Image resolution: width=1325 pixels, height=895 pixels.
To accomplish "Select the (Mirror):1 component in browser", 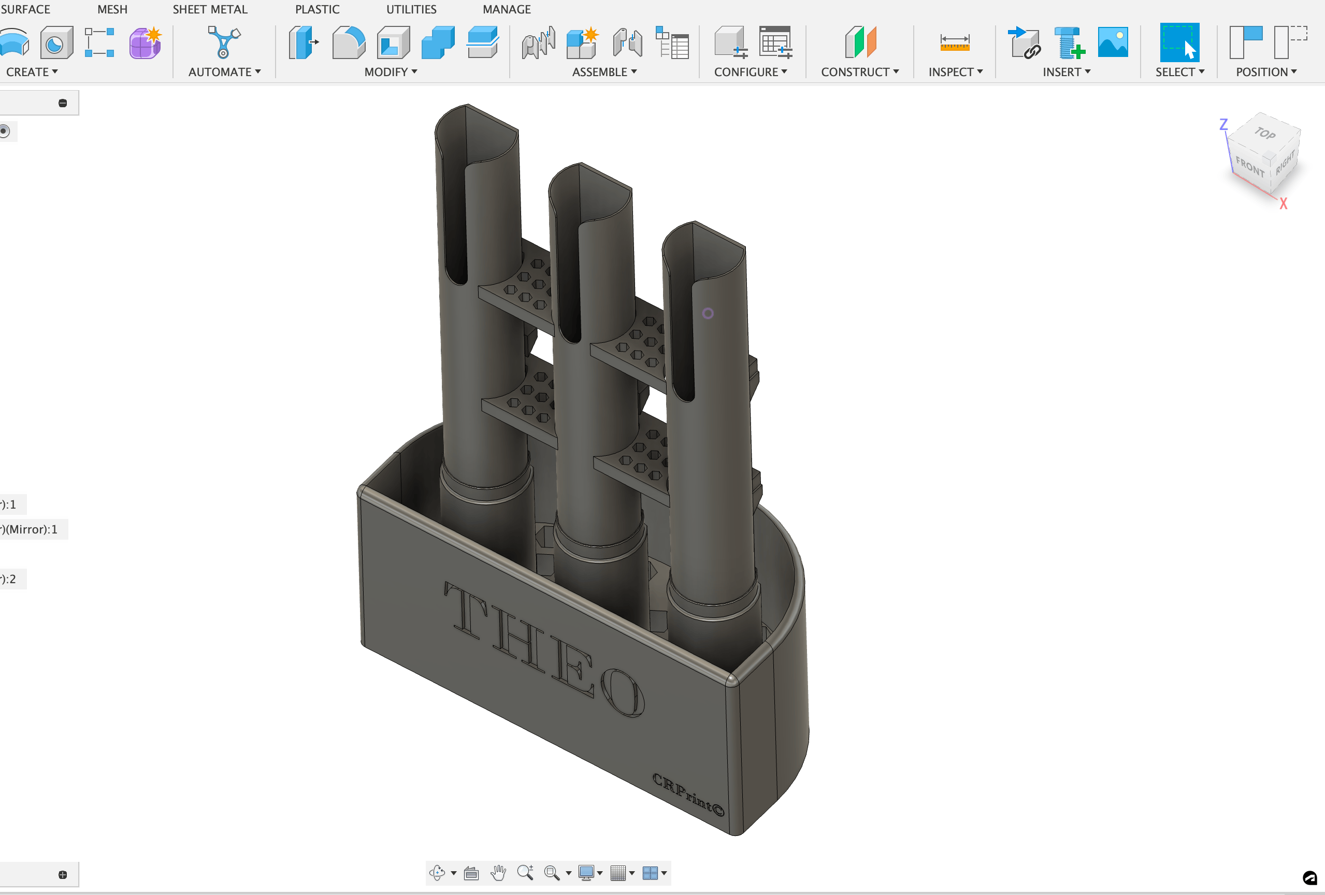I will tap(32, 529).
